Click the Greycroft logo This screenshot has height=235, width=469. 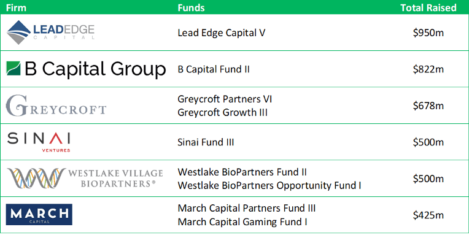pos(56,106)
